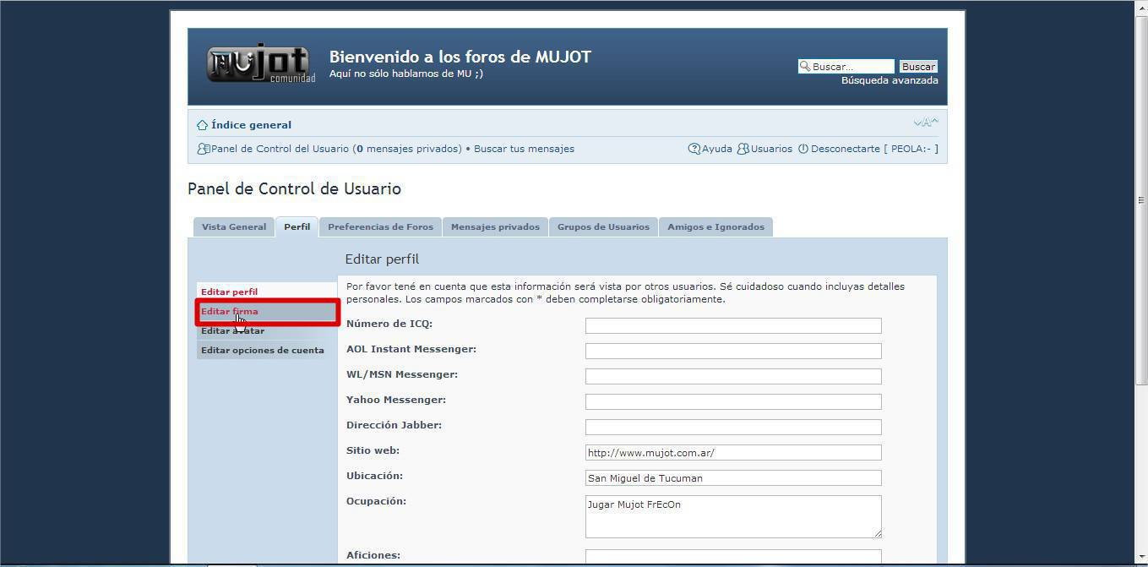Image resolution: width=1148 pixels, height=567 pixels.
Task: Click the Ayuda help icon
Action: (x=694, y=149)
